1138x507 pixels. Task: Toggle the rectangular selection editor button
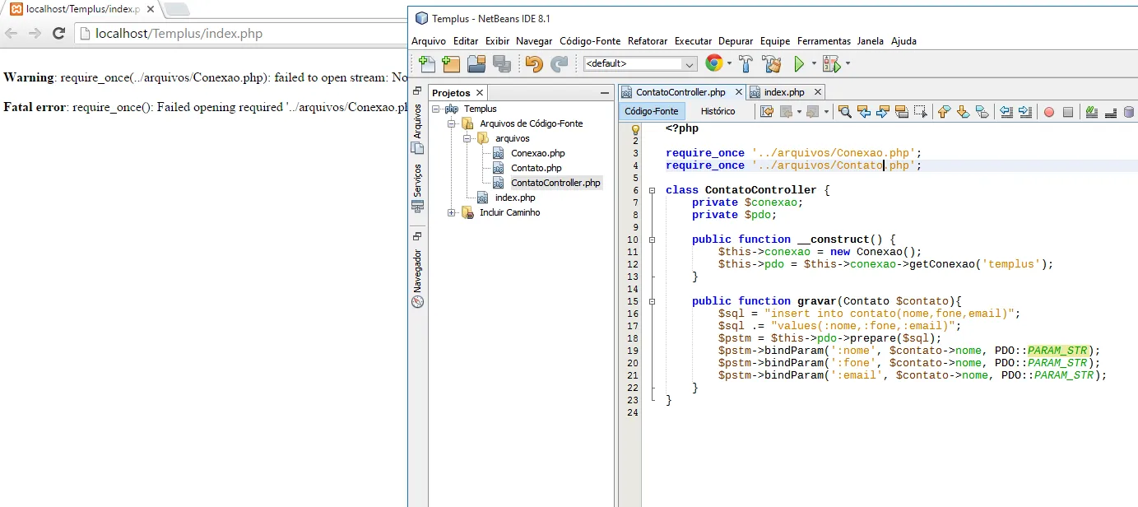920,112
